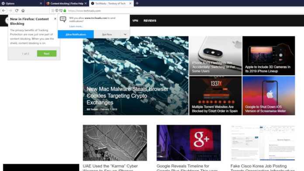Open iPhone X/XS Flashlights article thumbnail
304x171 pixels.
(215, 55)
